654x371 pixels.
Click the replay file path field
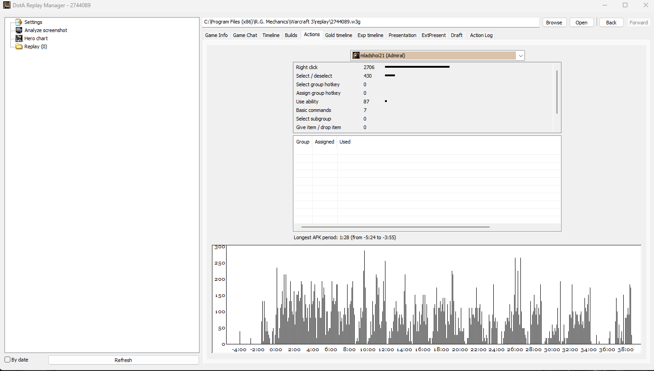coord(371,22)
